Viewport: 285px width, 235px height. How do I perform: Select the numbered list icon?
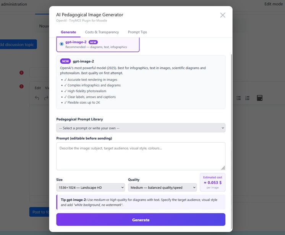[x=248, y=98]
